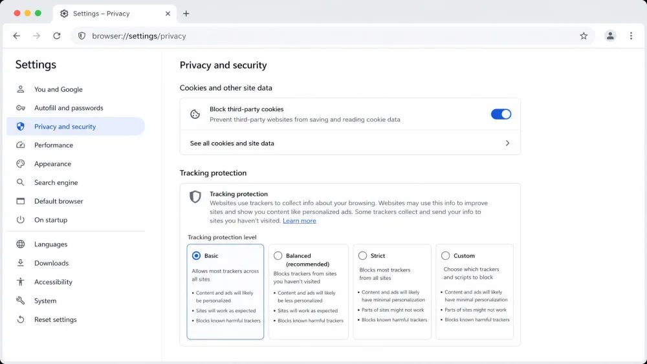Open Languages settings page
This screenshot has width=647, height=364.
point(76,244)
